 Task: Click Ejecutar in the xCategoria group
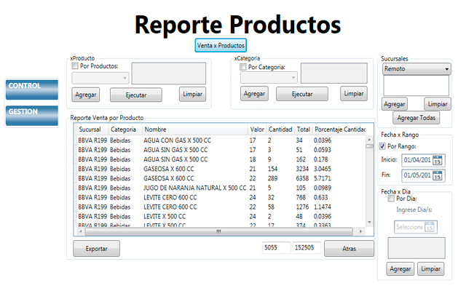302,94
